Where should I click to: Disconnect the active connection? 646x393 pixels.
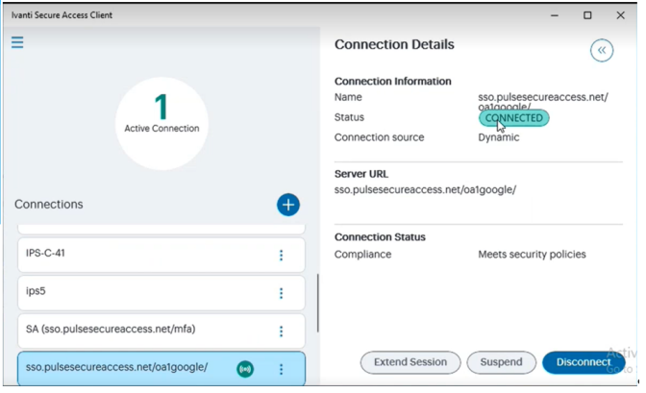(x=584, y=362)
